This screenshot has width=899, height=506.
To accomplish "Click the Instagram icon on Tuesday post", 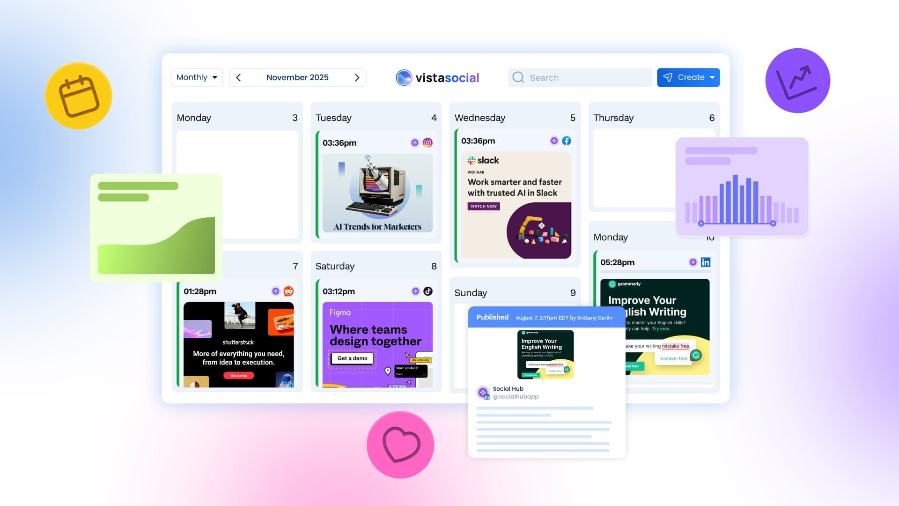I will pyautogui.click(x=427, y=142).
